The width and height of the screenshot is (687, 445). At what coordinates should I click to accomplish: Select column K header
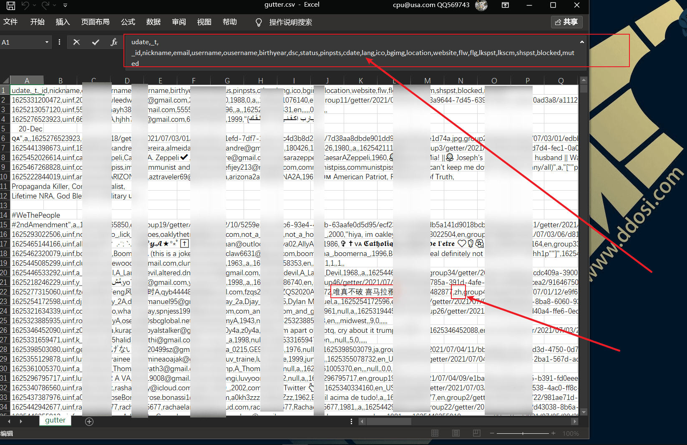coord(361,80)
